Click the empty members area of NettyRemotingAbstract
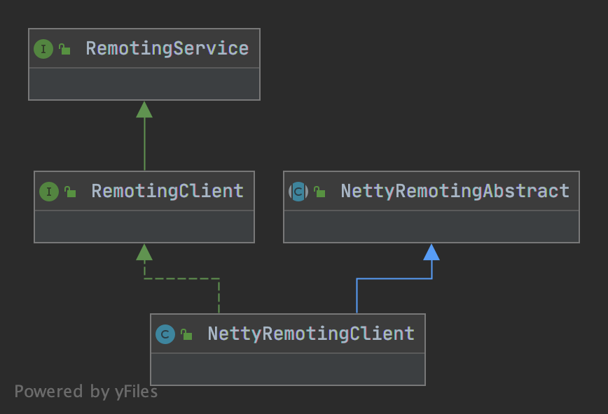 pos(431,227)
